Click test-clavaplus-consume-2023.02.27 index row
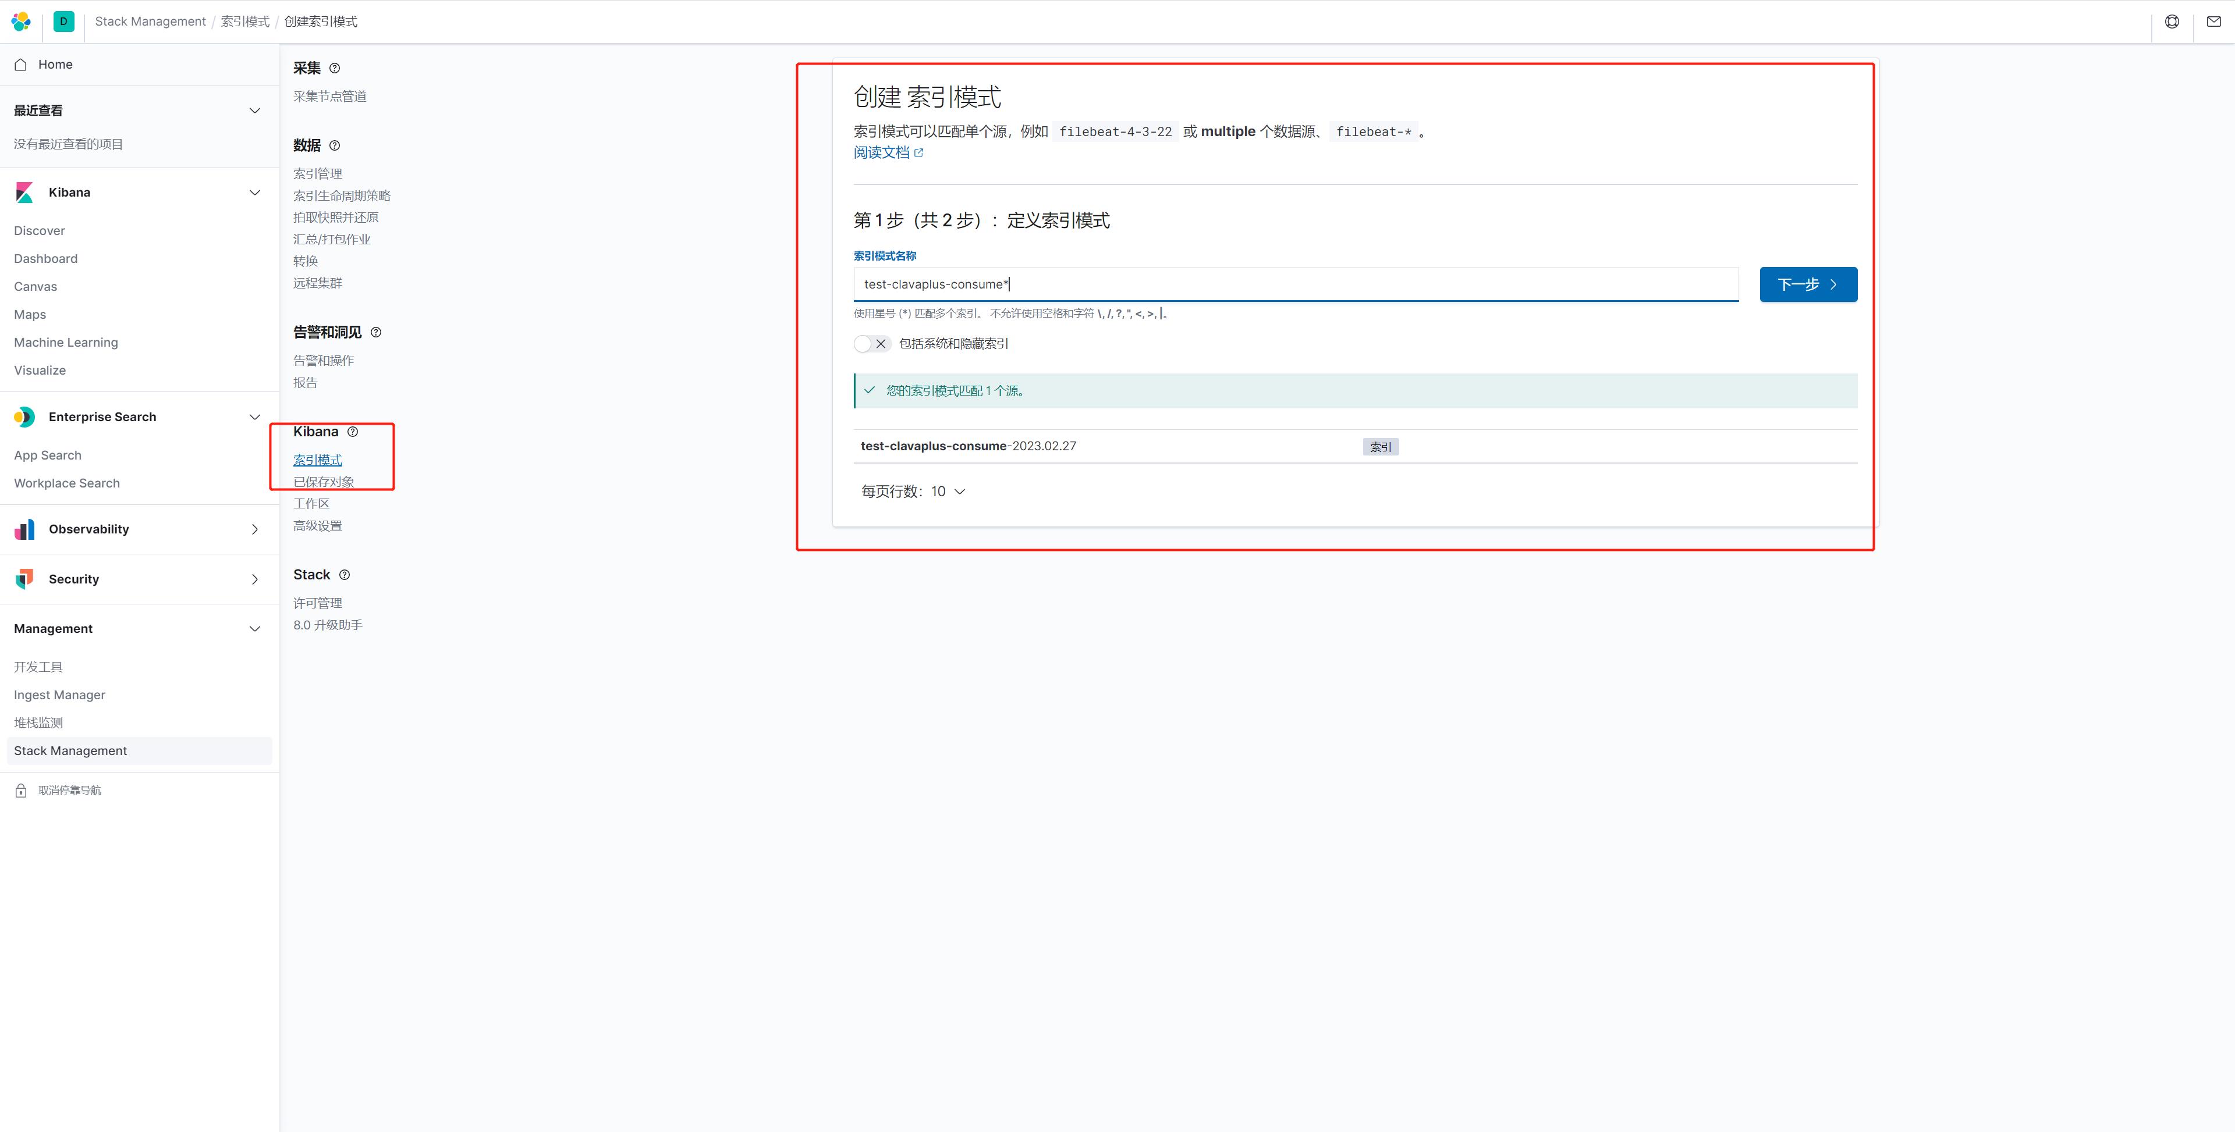Viewport: 2235px width, 1132px height. pyautogui.click(x=1355, y=447)
